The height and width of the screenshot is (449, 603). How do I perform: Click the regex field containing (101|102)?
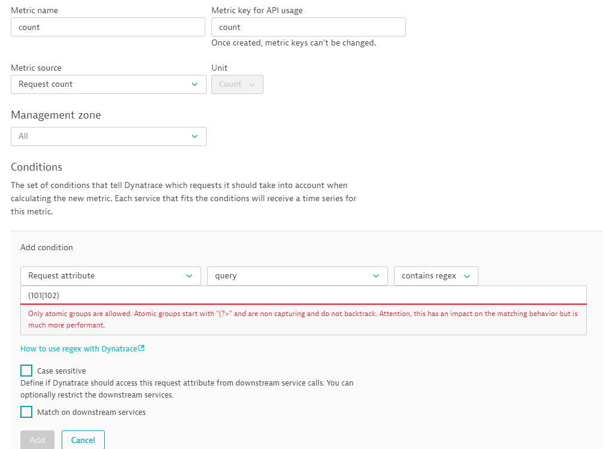(x=303, y=295)
